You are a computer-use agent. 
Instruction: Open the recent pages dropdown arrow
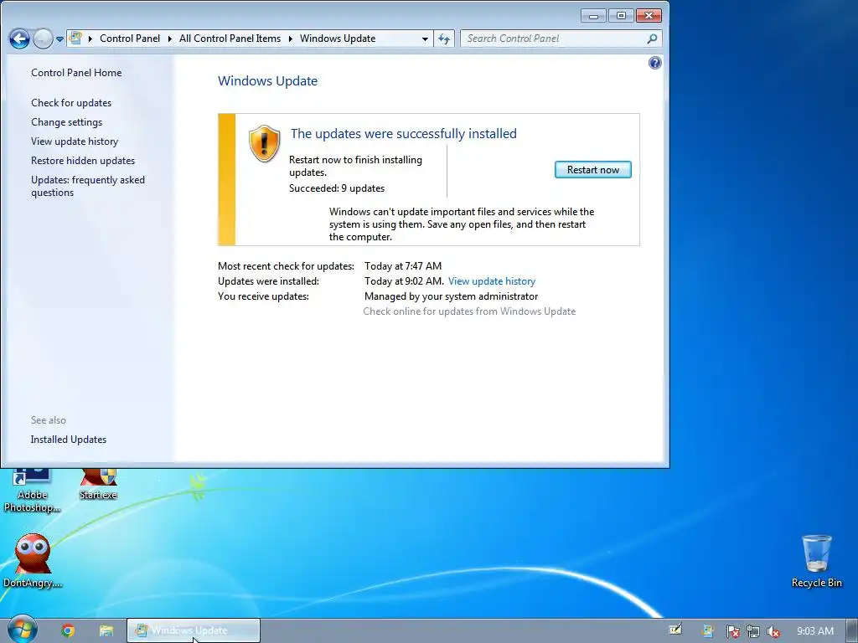coord(59,39)
